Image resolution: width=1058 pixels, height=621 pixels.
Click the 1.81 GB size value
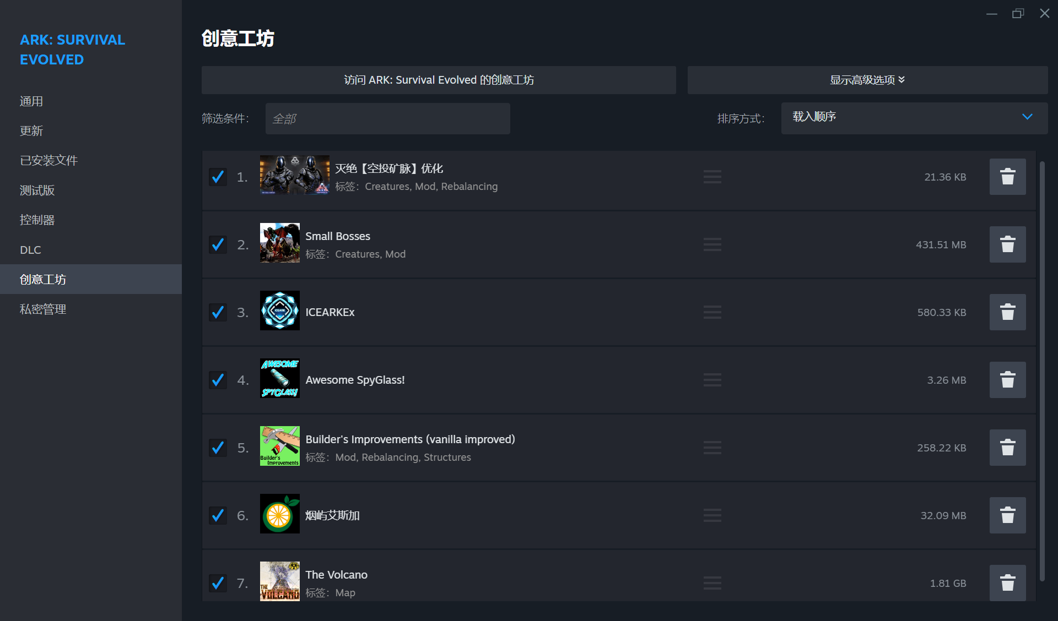(x=948, y=583)
